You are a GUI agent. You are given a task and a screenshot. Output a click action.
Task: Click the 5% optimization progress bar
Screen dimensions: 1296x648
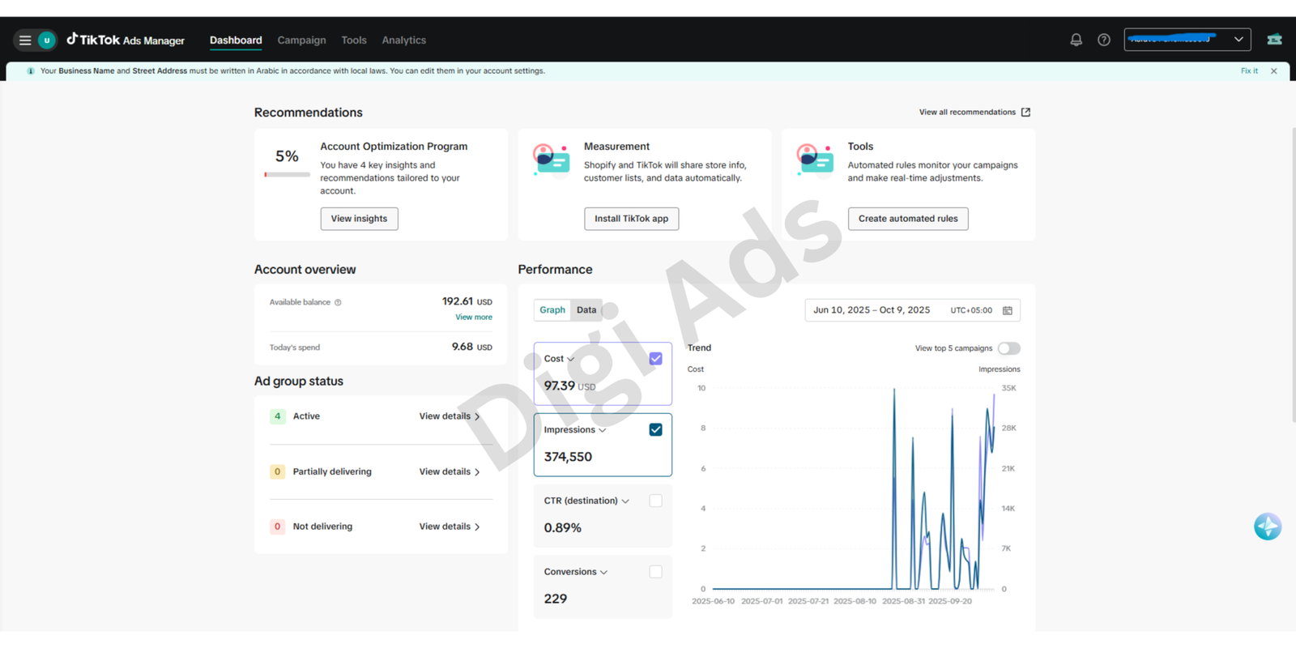point(287,174)
